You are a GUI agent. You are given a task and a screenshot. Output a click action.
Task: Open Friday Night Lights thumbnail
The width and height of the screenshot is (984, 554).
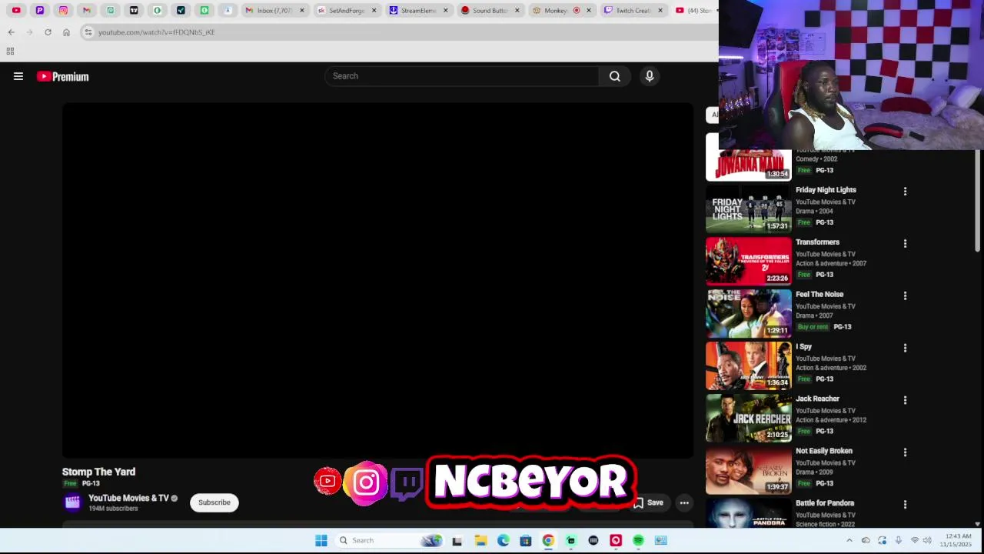[x=748, y=209]
